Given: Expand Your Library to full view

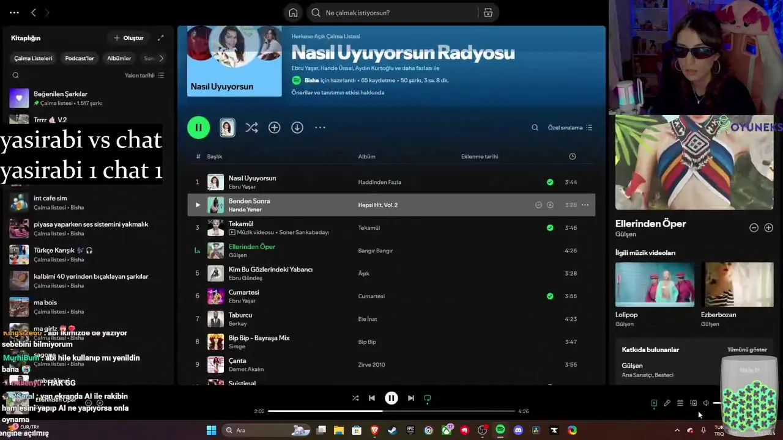Looking at the screenshot, I should pos(160,38).
